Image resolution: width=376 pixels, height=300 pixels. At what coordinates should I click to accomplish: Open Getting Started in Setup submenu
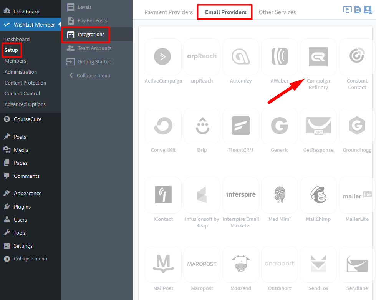tap(97, 61)
